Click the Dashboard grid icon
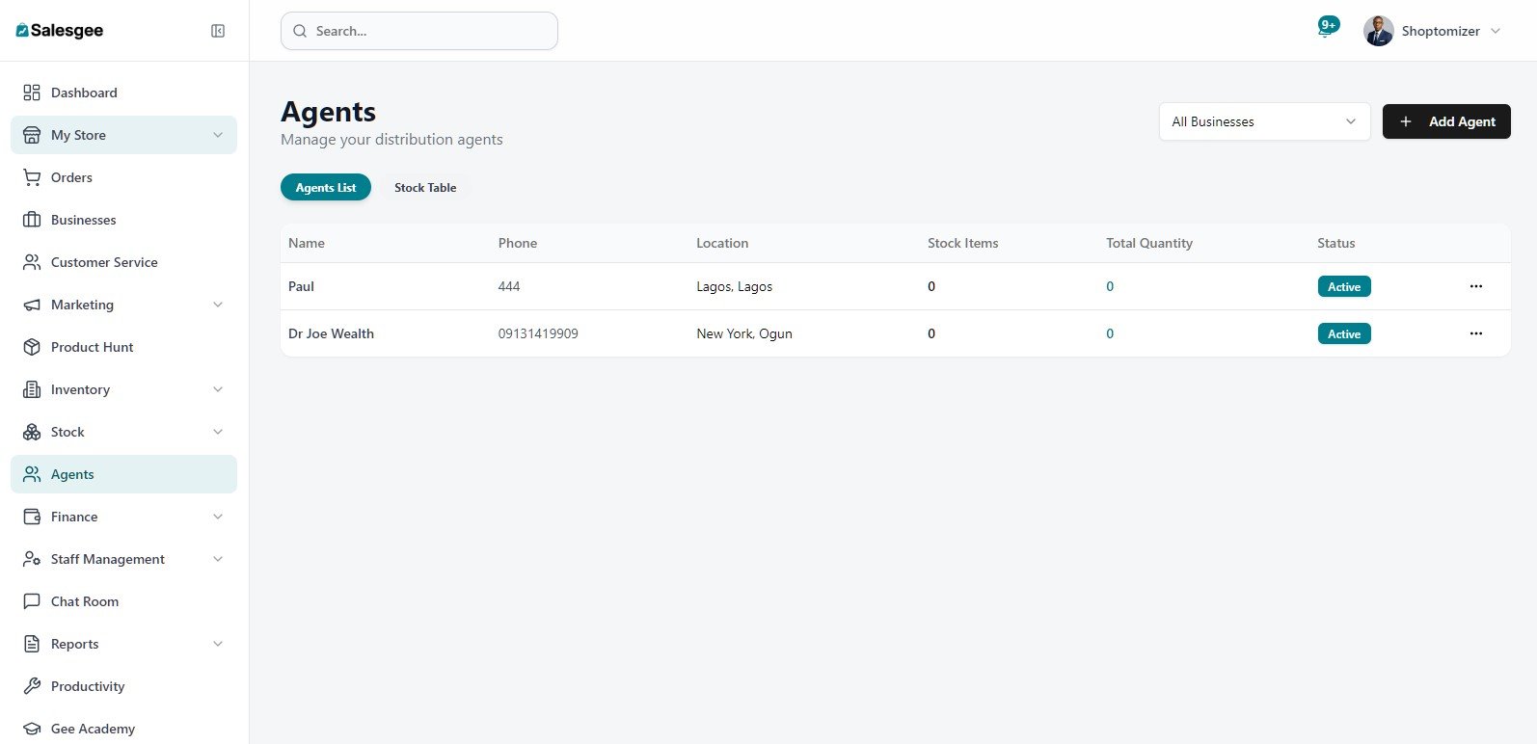1537x744 pixels. (32, 93)
